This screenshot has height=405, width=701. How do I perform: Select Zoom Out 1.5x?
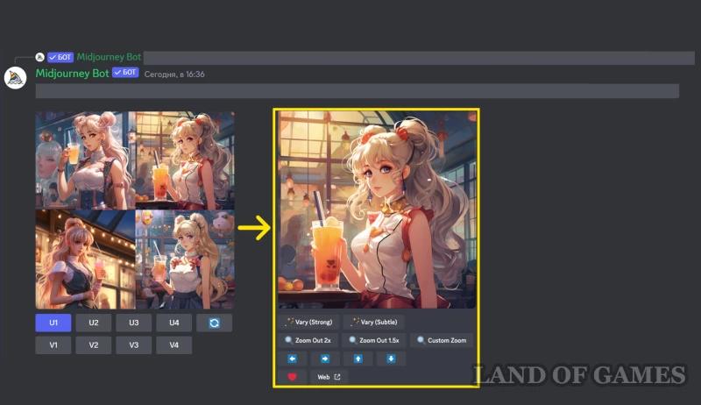coord(374,340)
